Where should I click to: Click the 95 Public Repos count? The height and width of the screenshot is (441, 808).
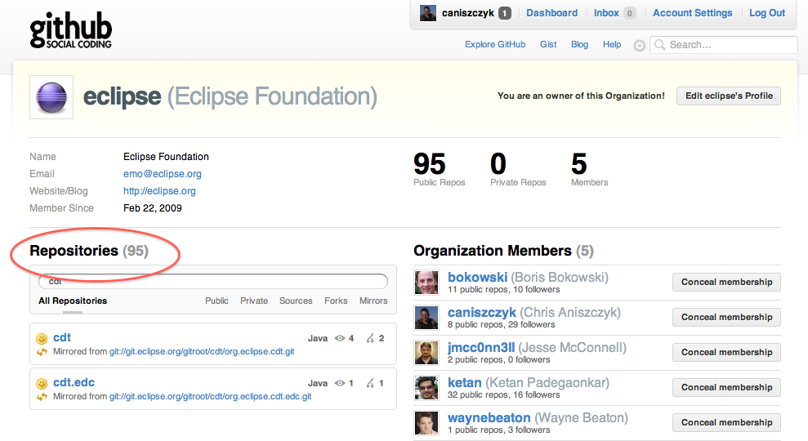coord(430,164)
